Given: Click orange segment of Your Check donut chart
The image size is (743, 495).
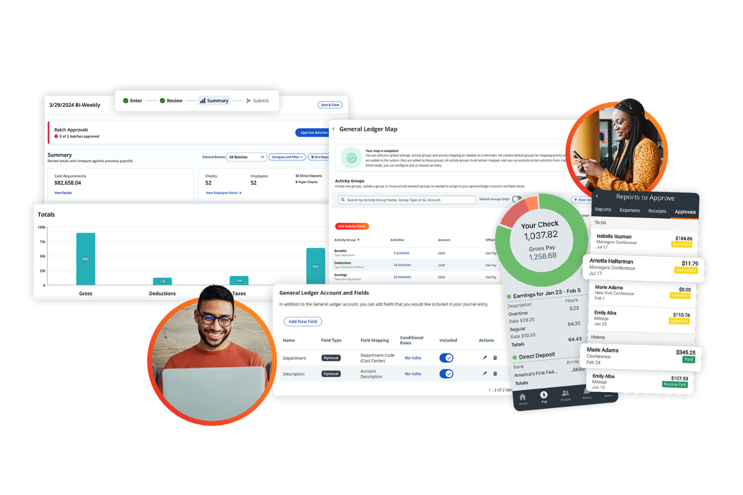Looking at the screenshot, I should click(532, 202).
